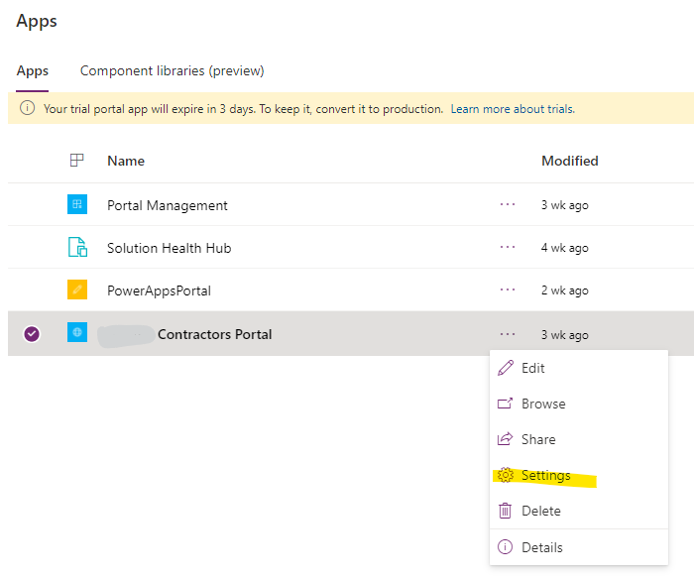Click the PowerAppsPortal yellow app icon
Viewport: 694px width, 579px height.
77,289
